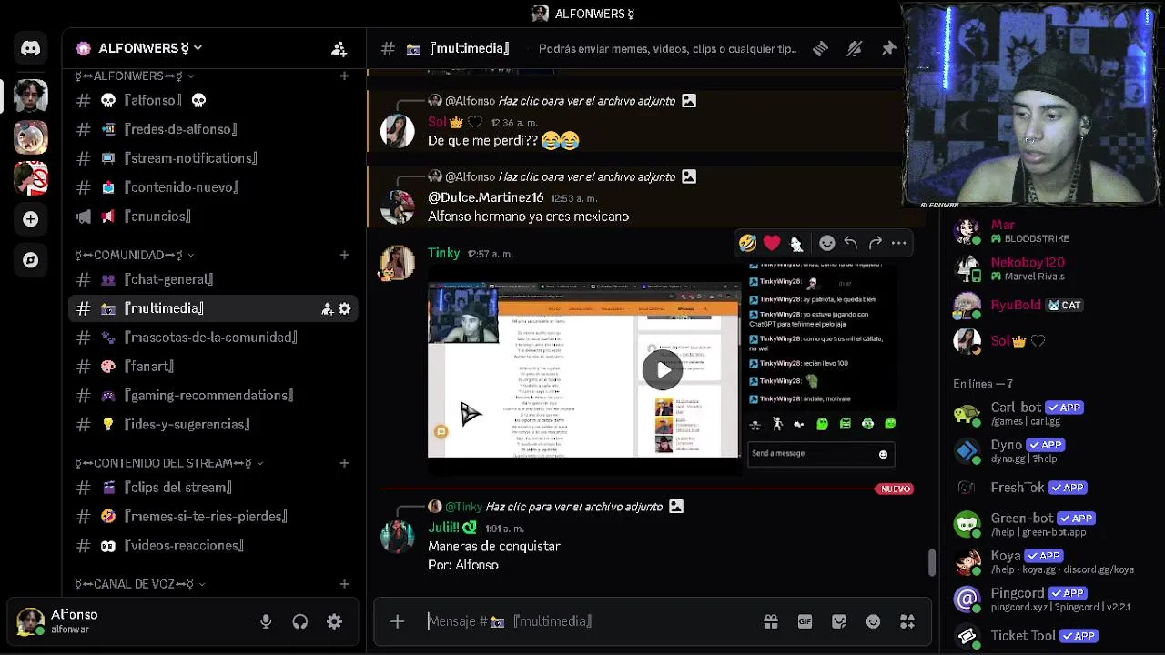The width and height of the screenshot is (1165, 655).
Task: Play the video in Tinky's message
Action: [662, 369]
